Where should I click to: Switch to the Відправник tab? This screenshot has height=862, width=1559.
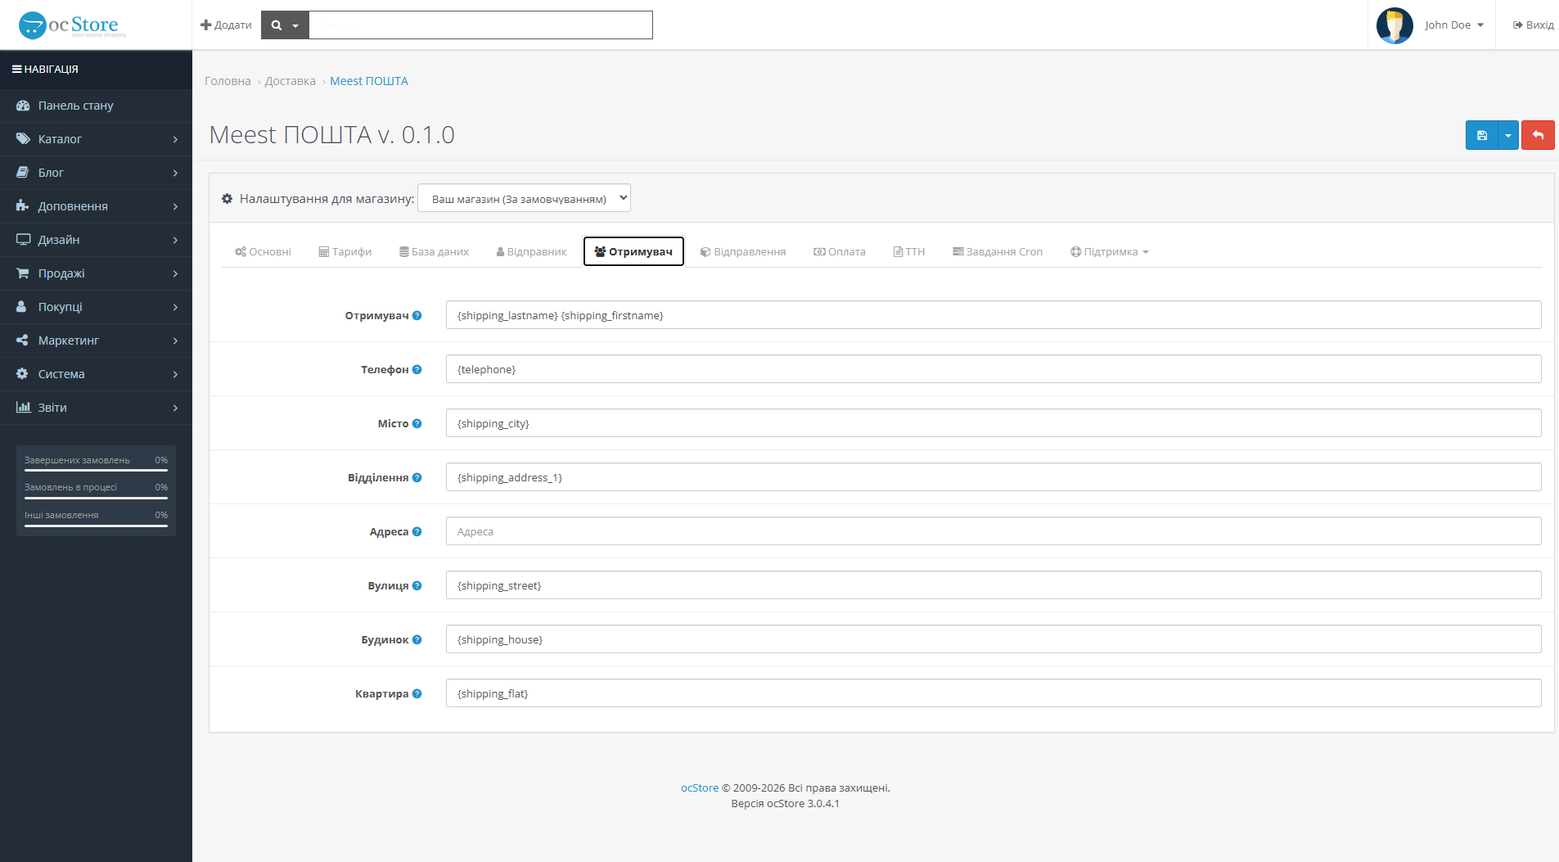point(531,252)
